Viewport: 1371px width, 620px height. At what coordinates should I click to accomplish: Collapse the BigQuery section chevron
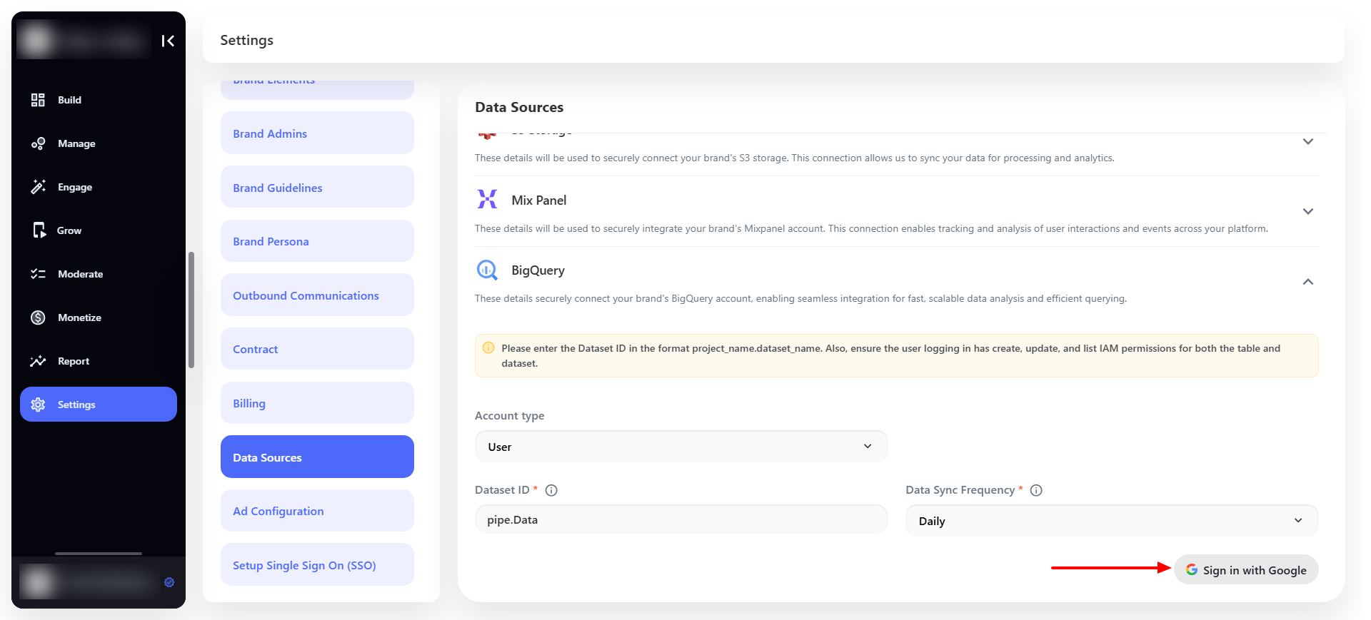click(1308, 282)
